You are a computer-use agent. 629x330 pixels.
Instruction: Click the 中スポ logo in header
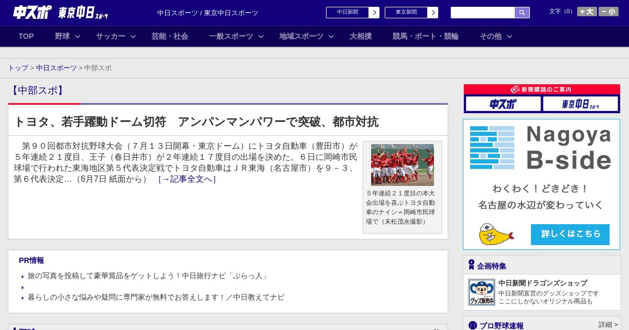pos(32,12)
